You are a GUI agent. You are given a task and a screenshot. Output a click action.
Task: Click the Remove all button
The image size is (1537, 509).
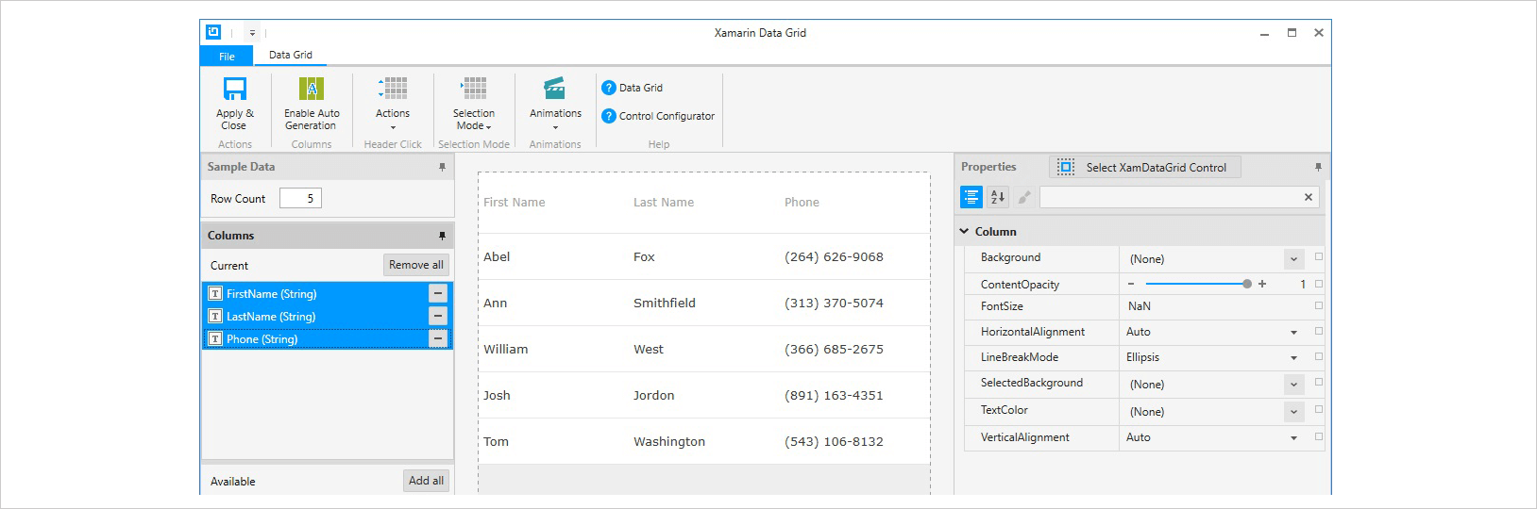tap(415, 265)
